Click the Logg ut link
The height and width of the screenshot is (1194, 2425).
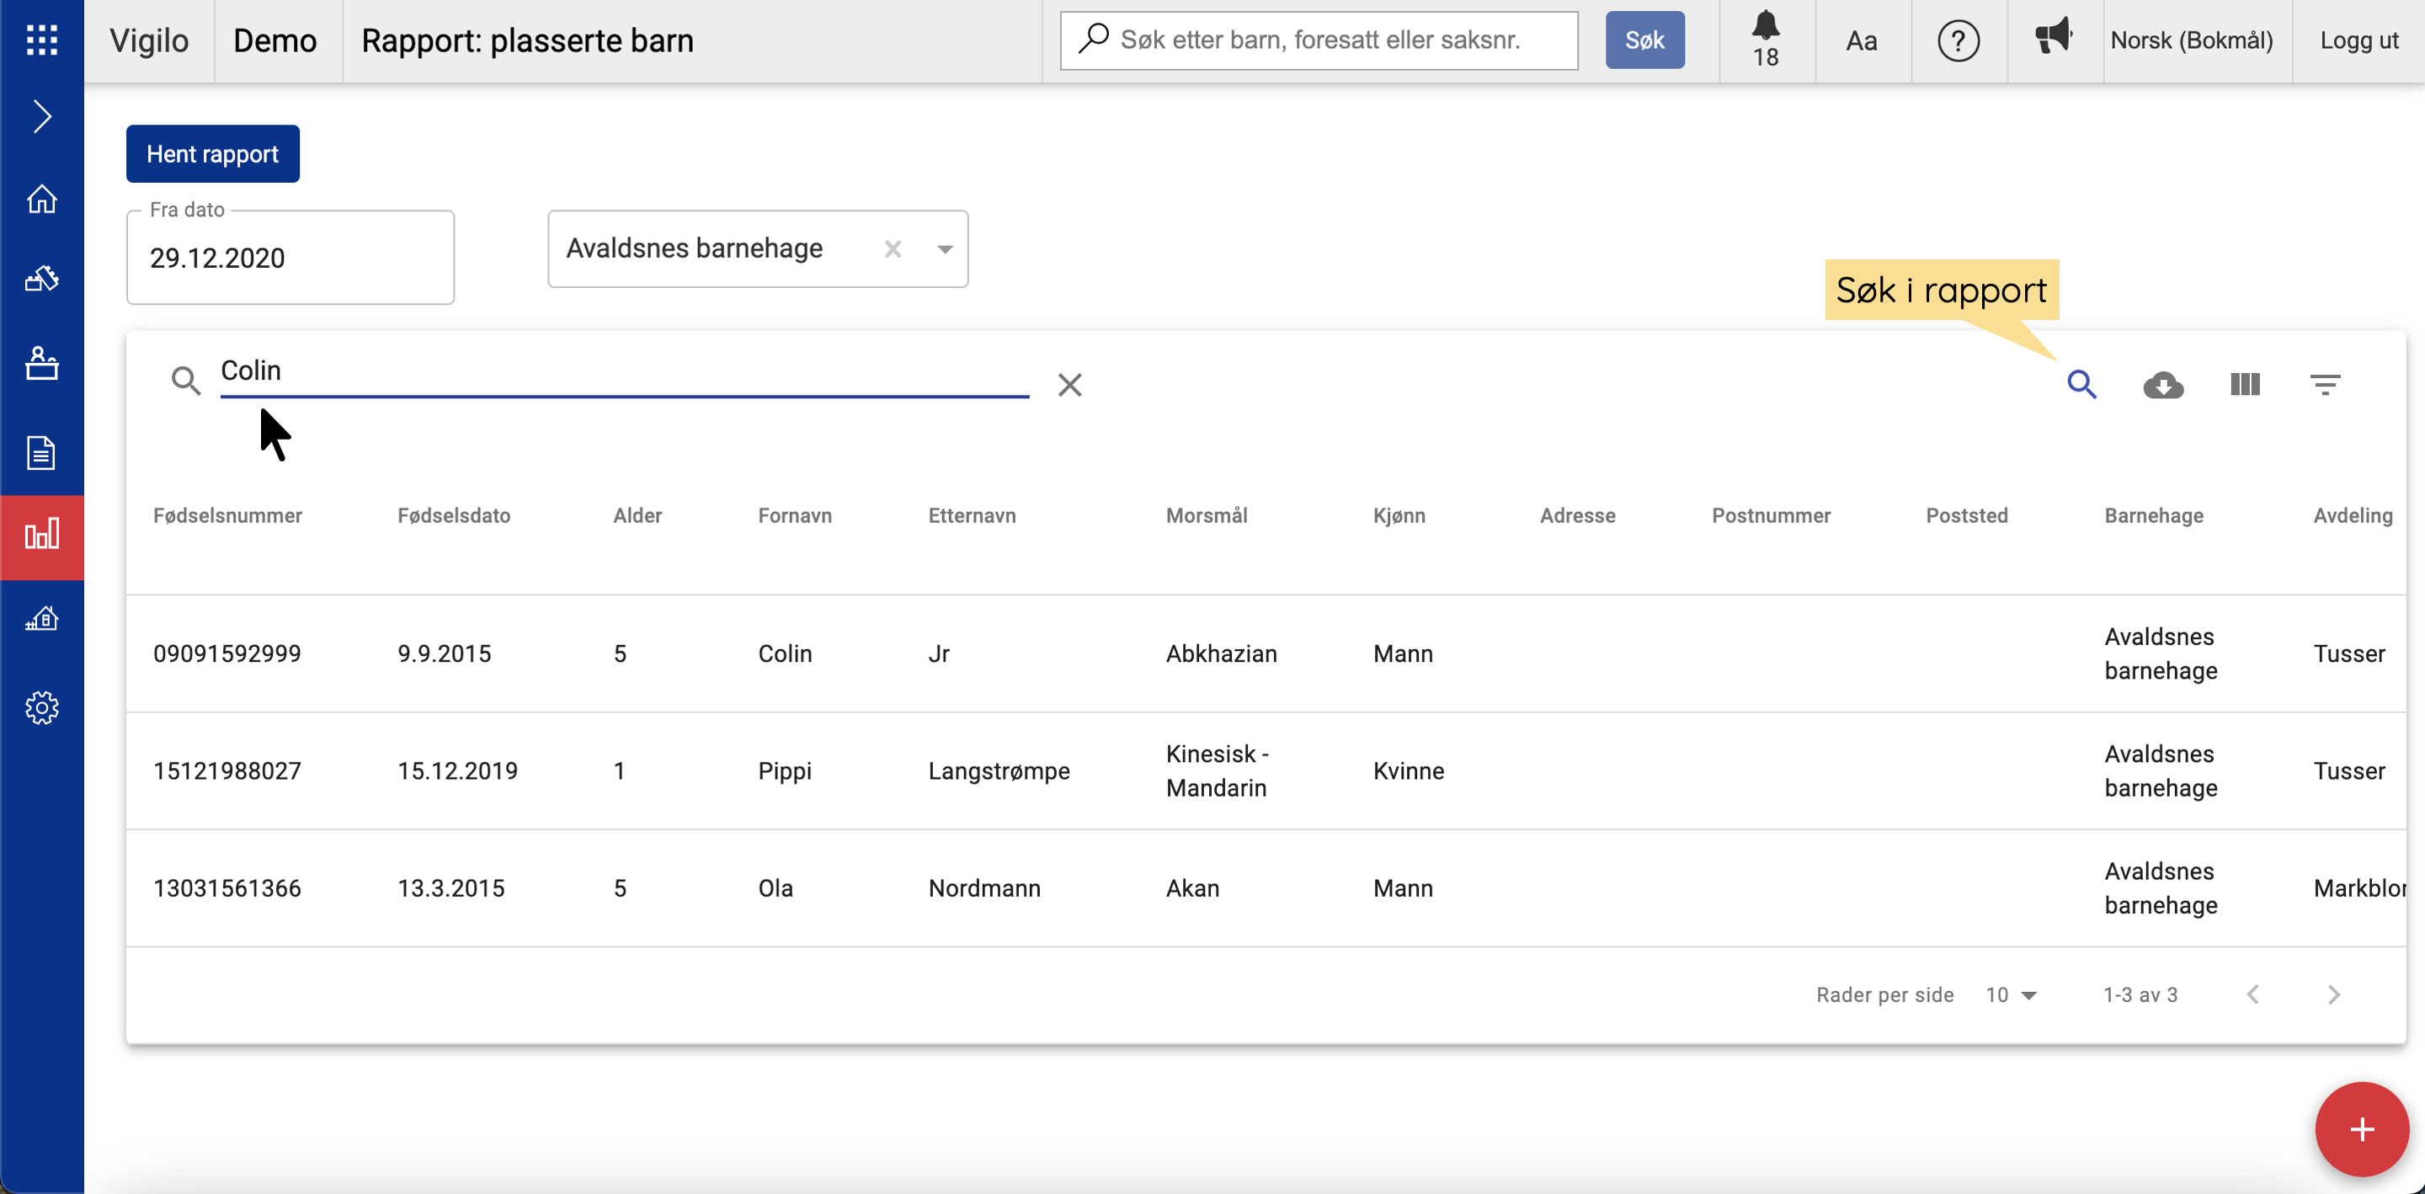point(2358,40)
